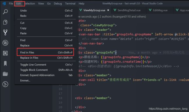This screenshot has height=112, width=189.
Task: Click the groupInfo.createTime paragraph line
Action: 115,62
